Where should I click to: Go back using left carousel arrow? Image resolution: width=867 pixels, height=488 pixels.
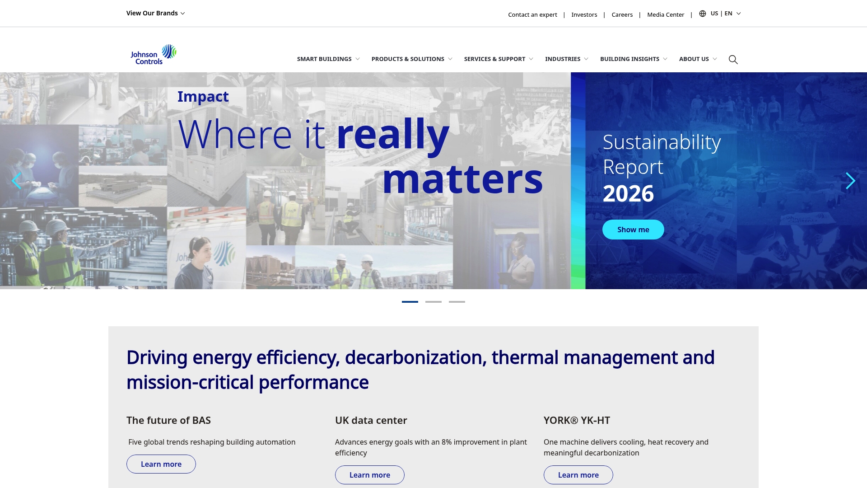point(17,181)
